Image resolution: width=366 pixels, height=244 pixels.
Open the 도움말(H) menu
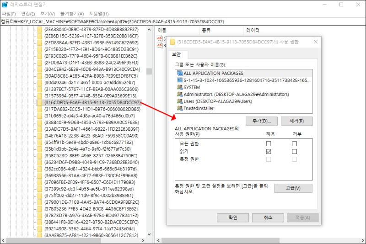point(99,14)
